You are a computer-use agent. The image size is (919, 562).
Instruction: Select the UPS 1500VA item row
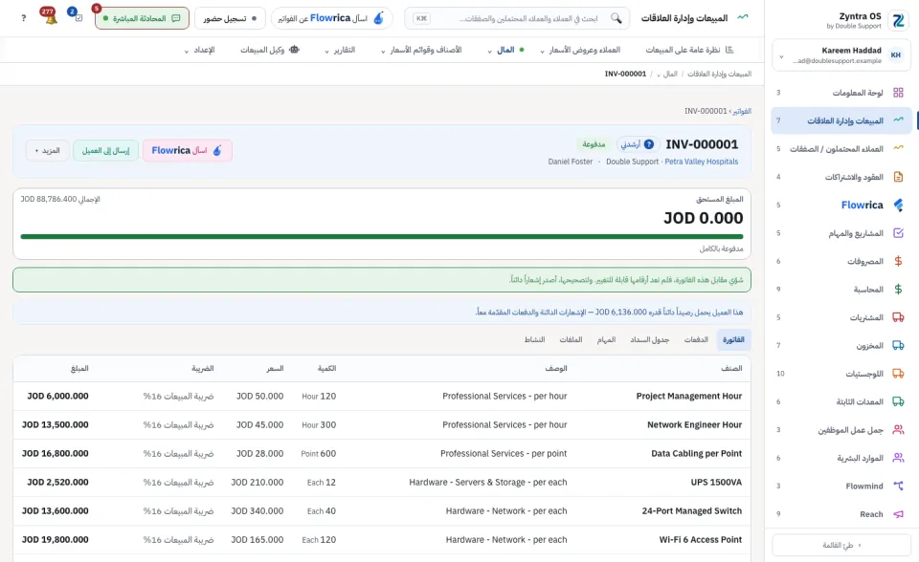click(382, 483)
